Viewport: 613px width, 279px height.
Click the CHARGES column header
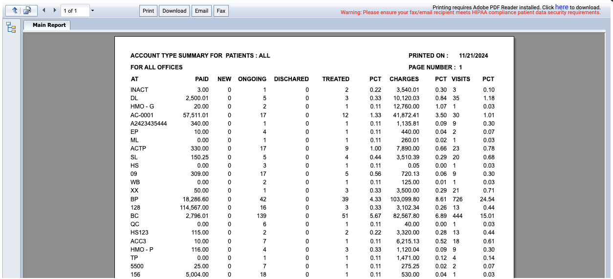pyautogui.click(x=404, y=79)
